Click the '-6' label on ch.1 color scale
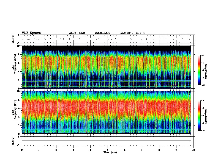 203,55
